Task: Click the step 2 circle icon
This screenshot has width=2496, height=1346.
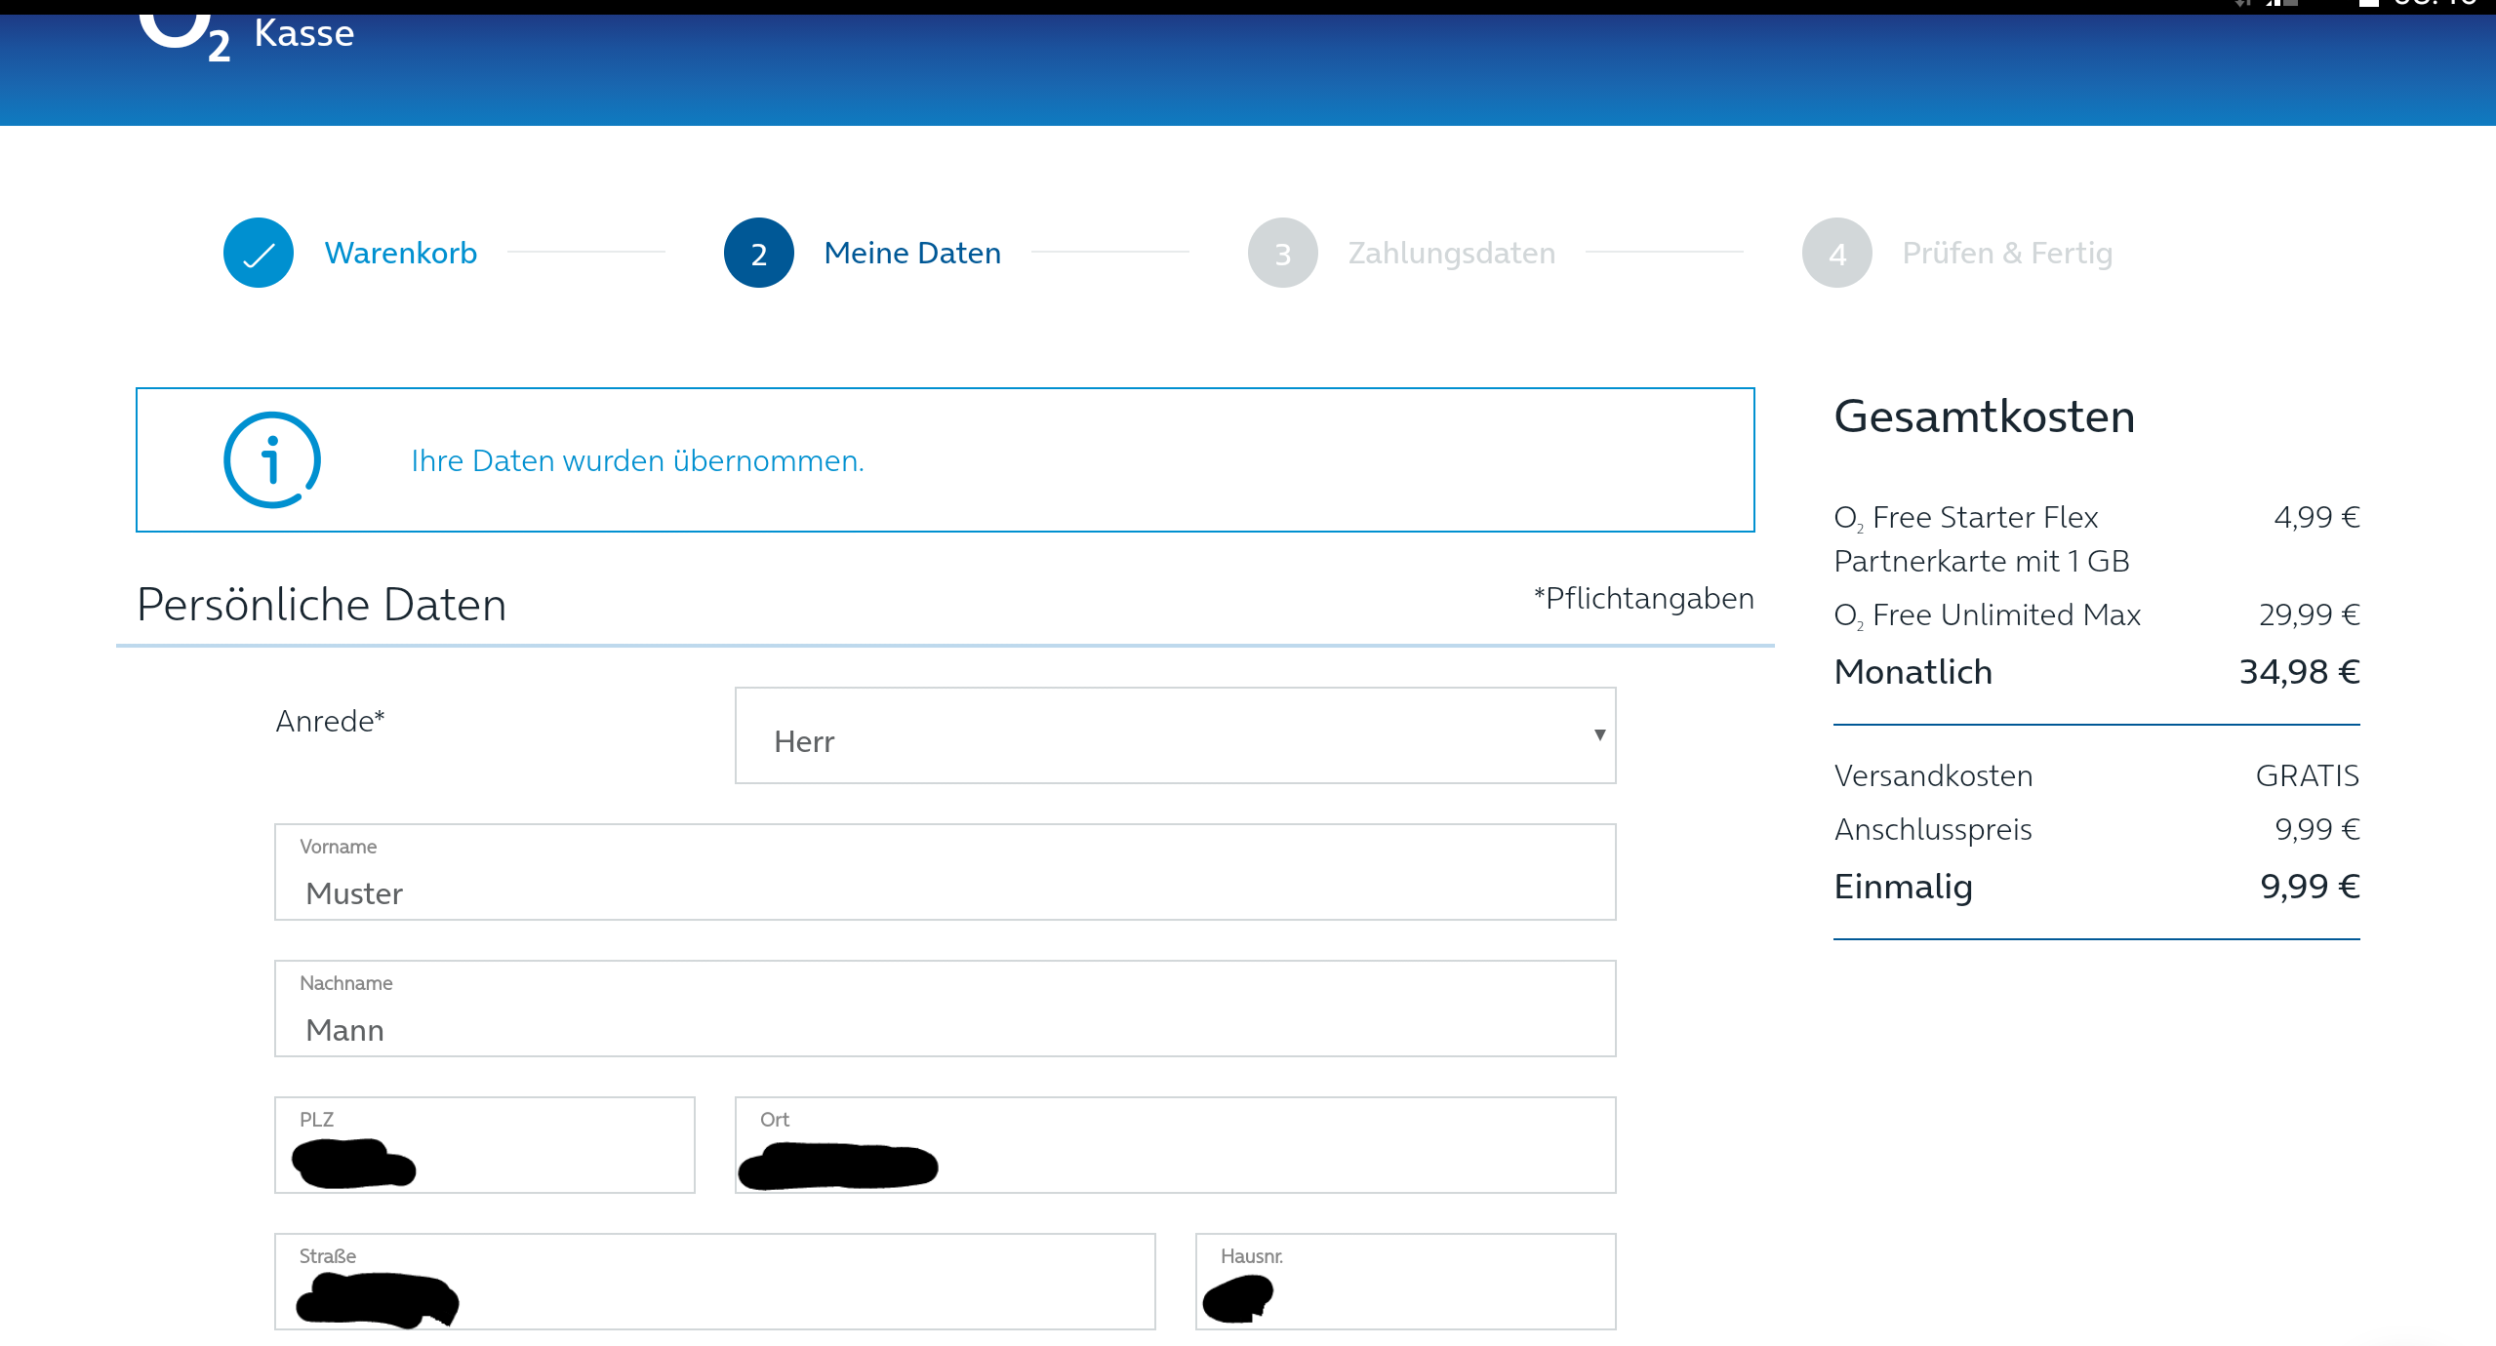Action: tap(759, 253)
